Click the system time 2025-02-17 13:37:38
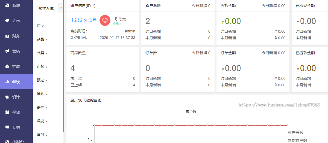This screenshot has width=328, height=143. 118,38
